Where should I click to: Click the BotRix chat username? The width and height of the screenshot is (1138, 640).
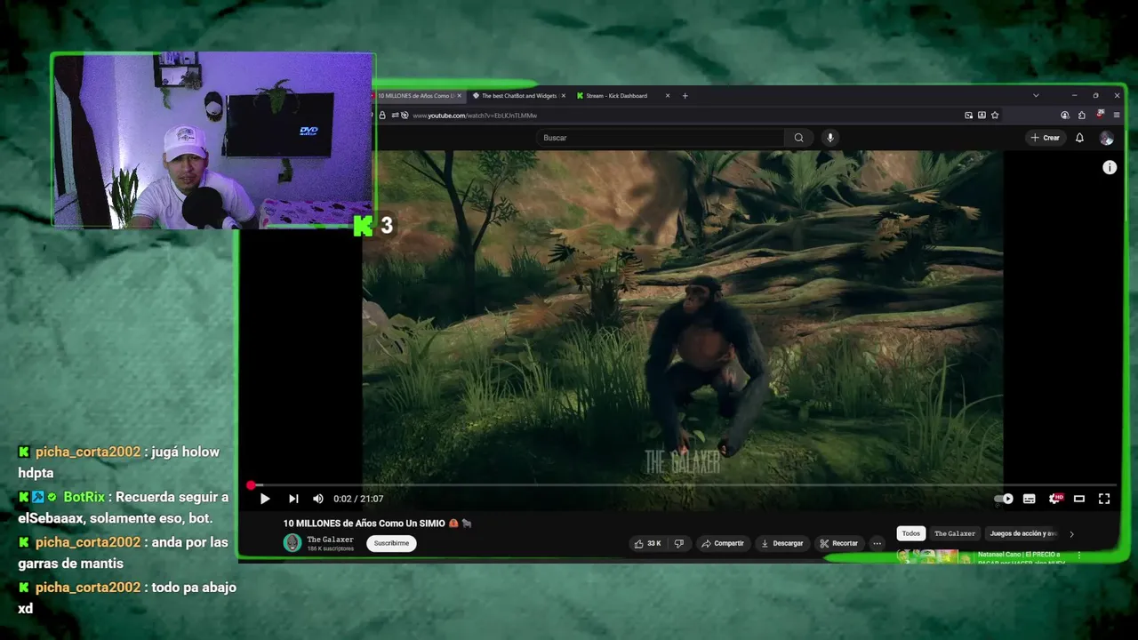pyautogui.click(x=84, y=497)
